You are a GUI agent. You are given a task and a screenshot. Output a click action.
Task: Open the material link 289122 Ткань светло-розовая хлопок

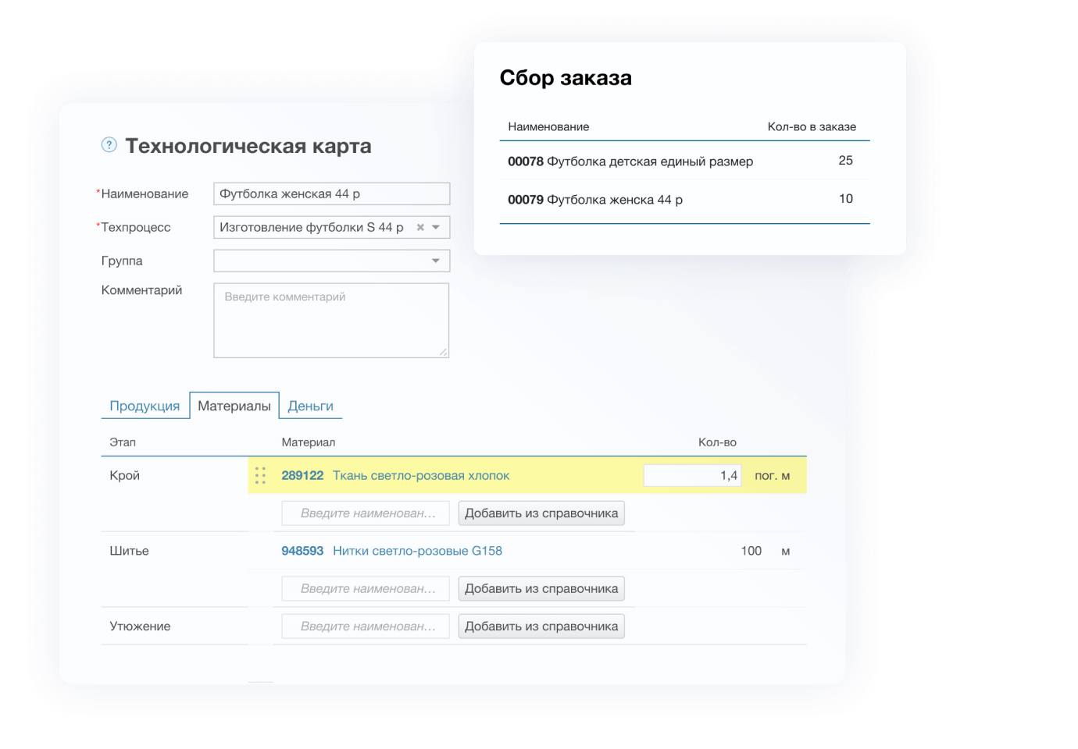[x=395, y=475]
